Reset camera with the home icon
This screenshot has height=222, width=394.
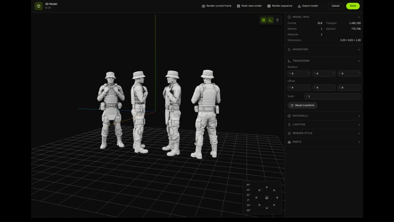click(x=267, y=198)
